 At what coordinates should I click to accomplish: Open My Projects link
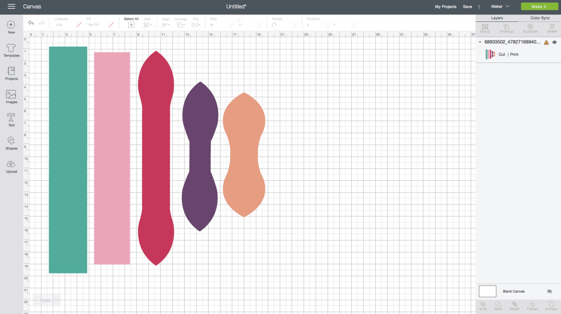tap(445, 7)
